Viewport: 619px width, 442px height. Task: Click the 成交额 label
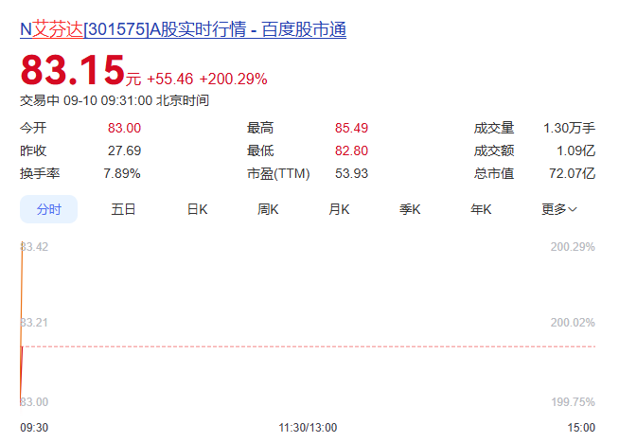[494, 150]
